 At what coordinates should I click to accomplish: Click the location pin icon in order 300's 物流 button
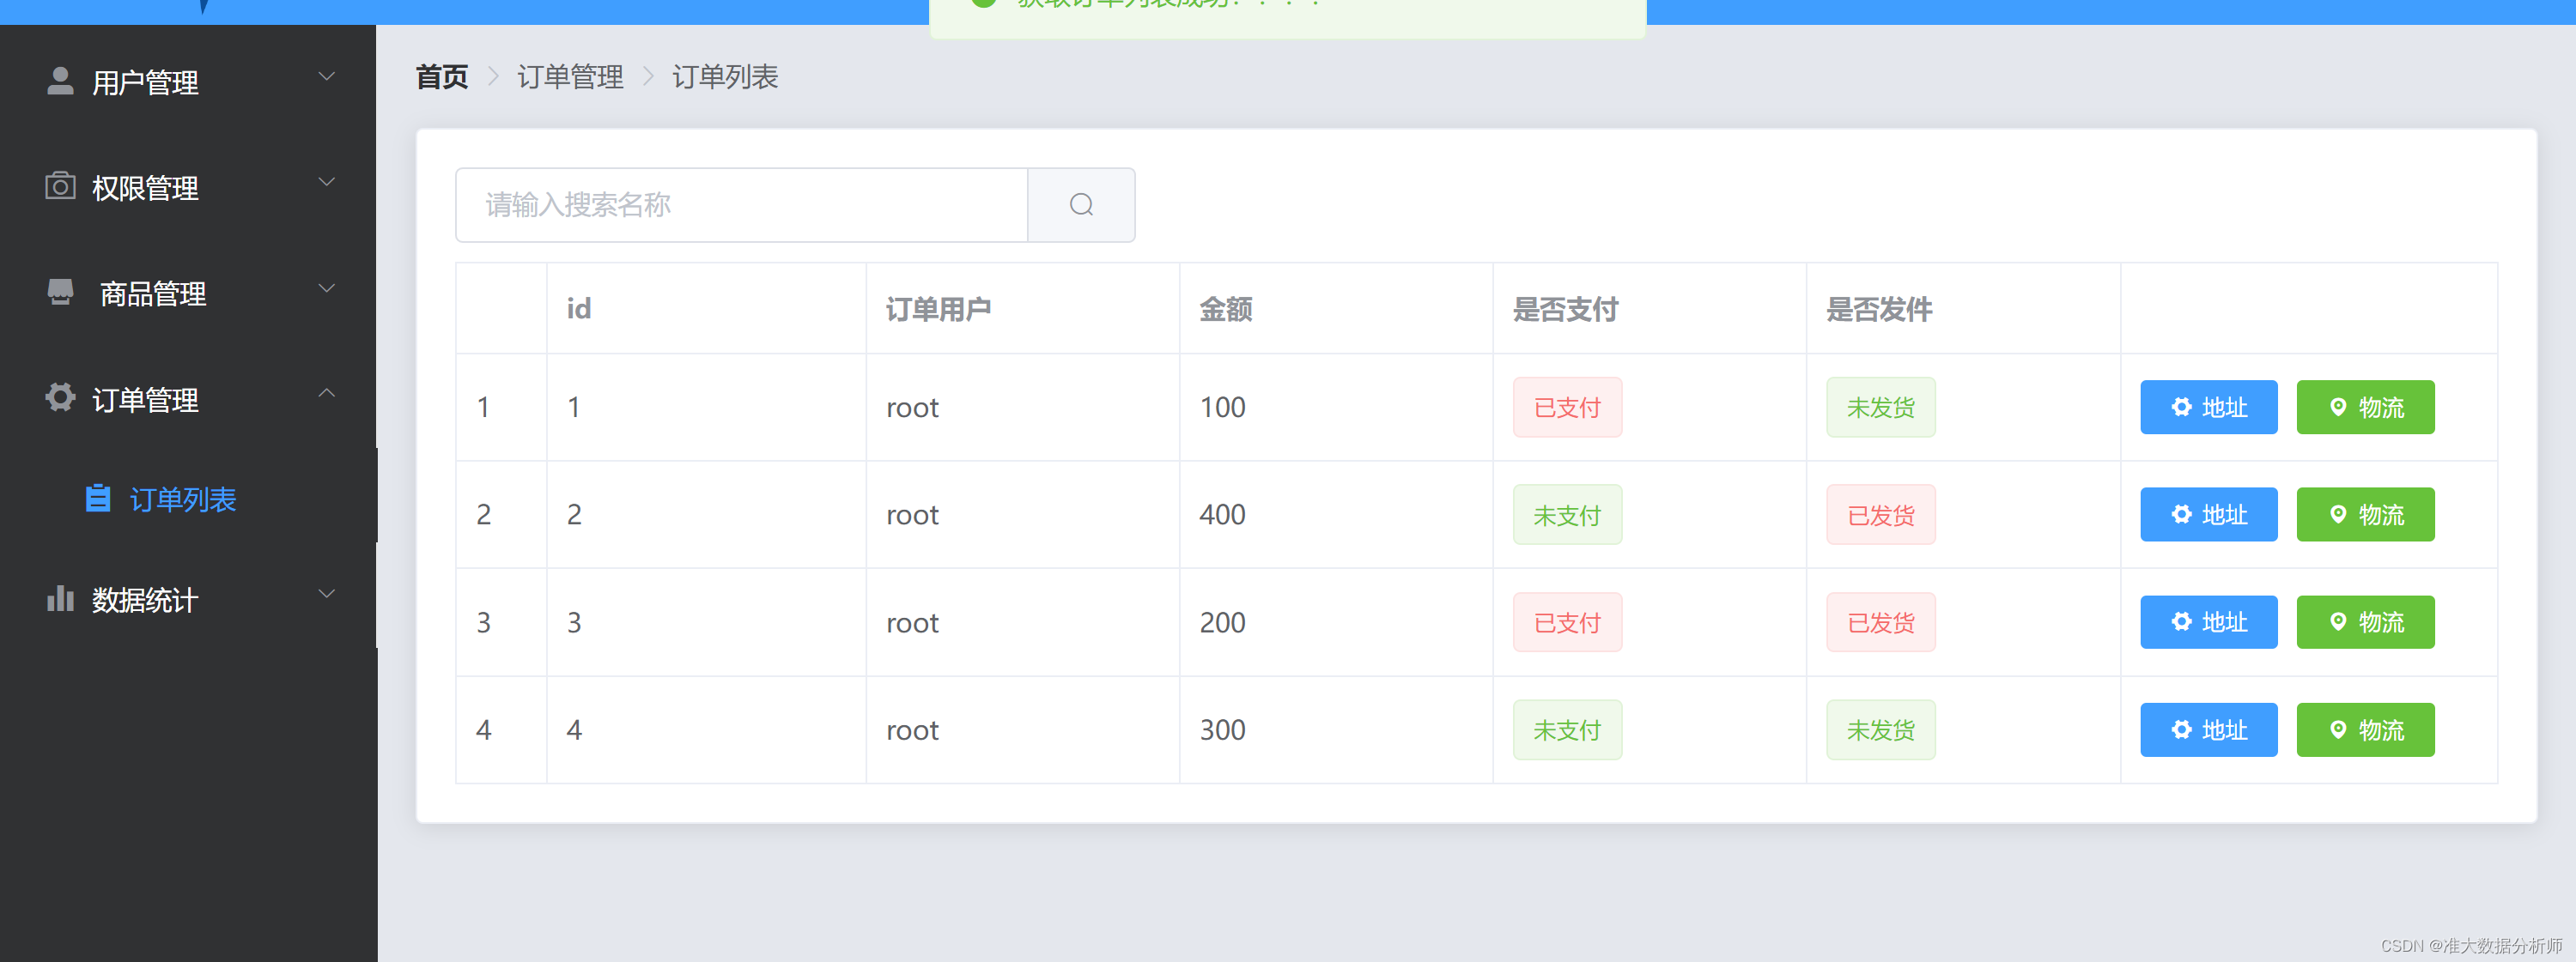[2338, 730]
